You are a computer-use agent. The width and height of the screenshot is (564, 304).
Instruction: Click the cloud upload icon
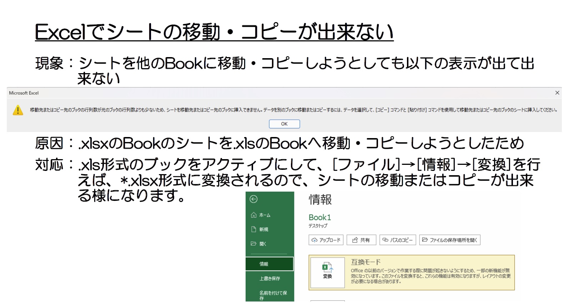click(x=314, y=240)
